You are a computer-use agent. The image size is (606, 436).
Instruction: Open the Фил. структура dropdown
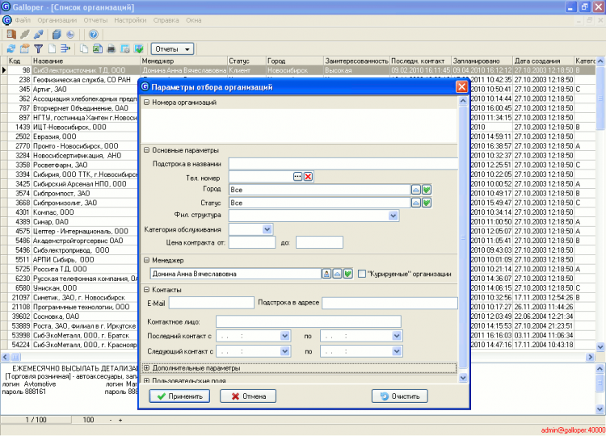[394, 216]
